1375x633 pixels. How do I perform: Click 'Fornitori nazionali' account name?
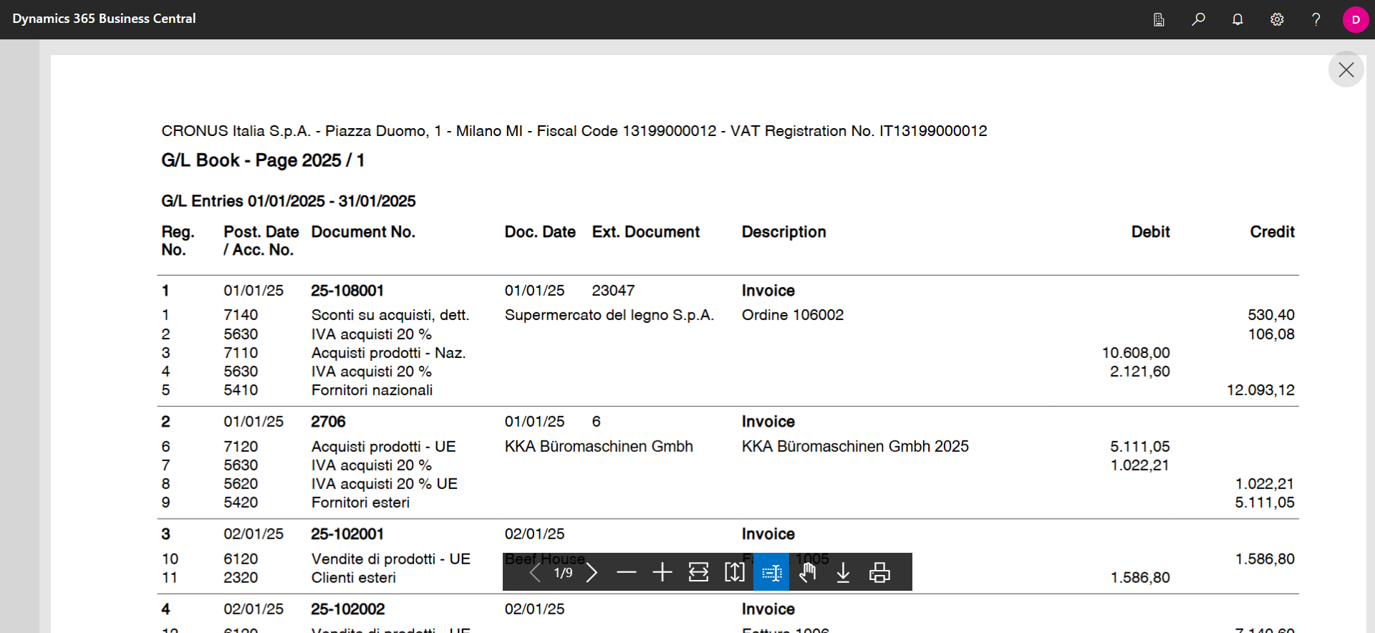tap(372, 390)
